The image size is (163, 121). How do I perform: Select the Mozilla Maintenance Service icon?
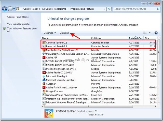pos(44,69)
